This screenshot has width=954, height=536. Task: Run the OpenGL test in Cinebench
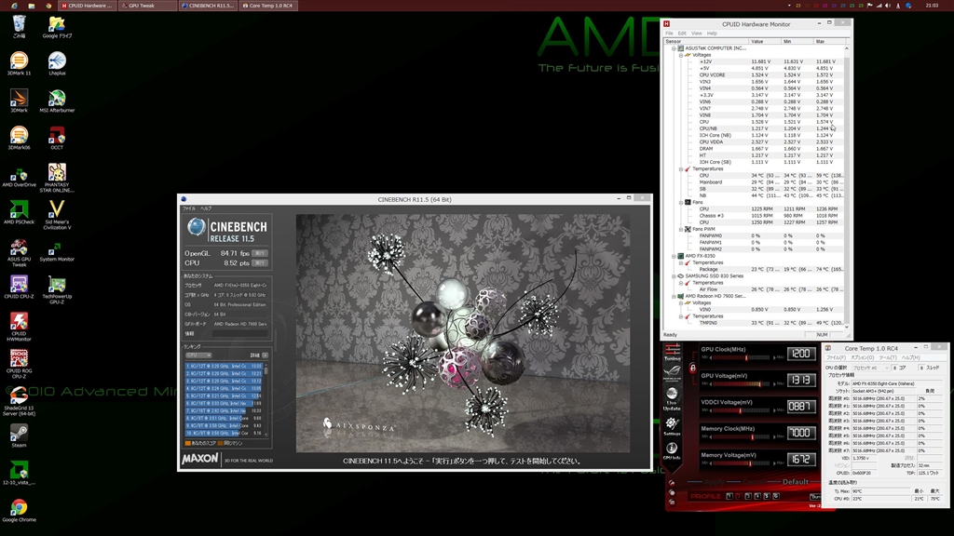(260, 253)
